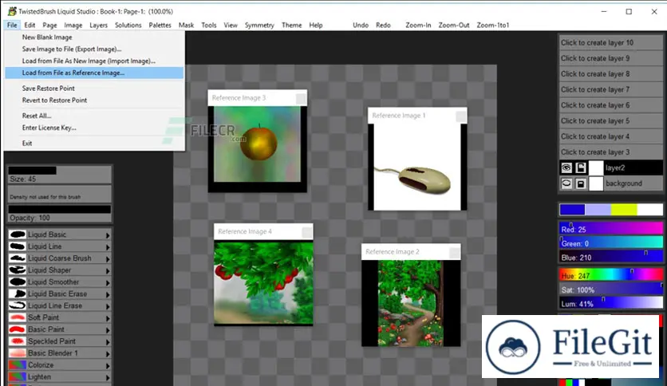
Task: Select the Basic Blender 1 icon
Action: click(x=18, y=353)
